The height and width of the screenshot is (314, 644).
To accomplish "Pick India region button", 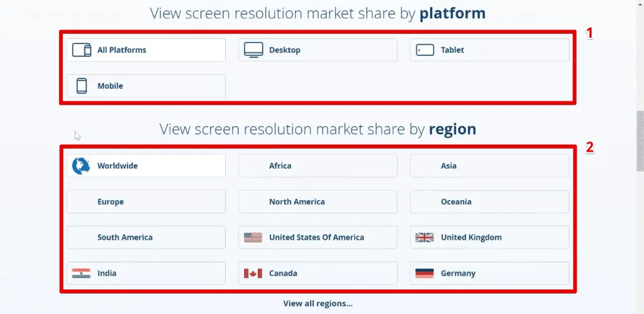I will coord(146,273).
